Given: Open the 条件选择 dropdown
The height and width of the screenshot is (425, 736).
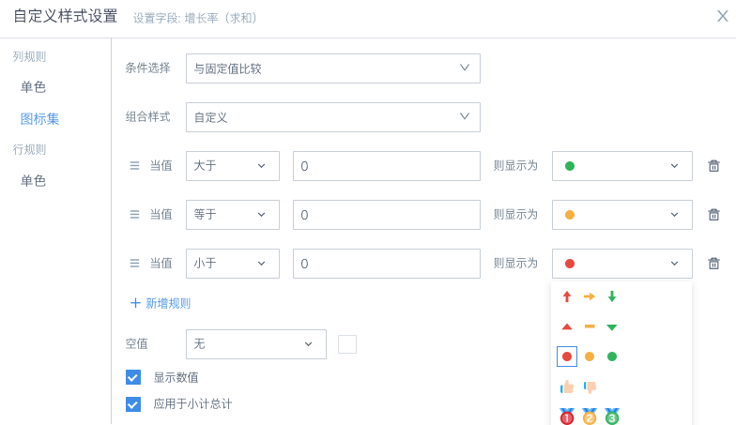Looking at the screenshot, I should point(333,68).
